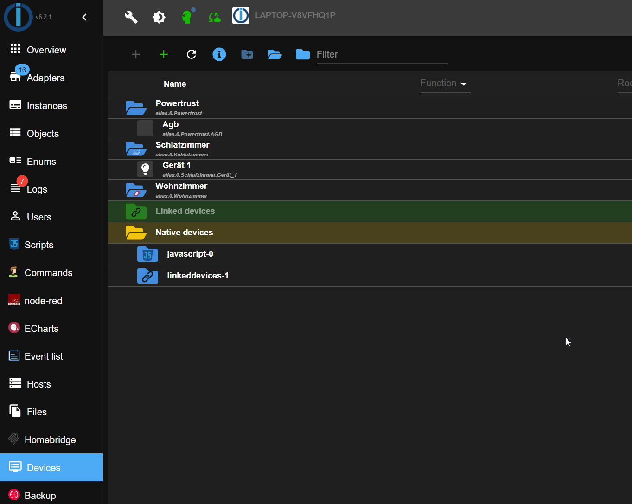Viewport: 632px width, 504px height.
Task: Open the Logs page with 7 notifications
Action: 37,189
